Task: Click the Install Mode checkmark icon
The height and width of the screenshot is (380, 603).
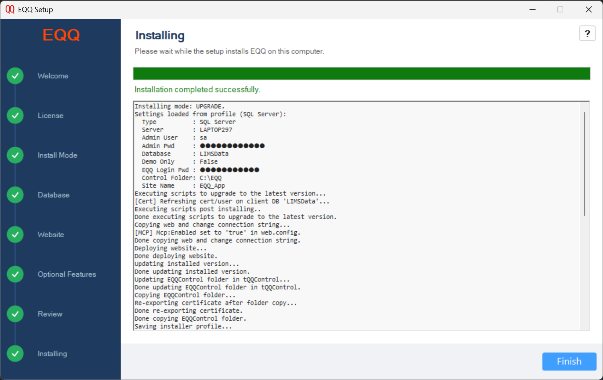Action: click(15, 155)
